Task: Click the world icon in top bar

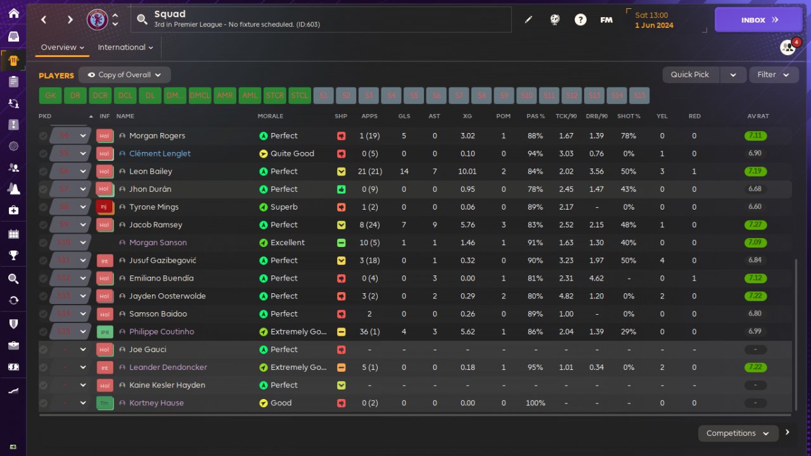Action: [x=554, y=20]
